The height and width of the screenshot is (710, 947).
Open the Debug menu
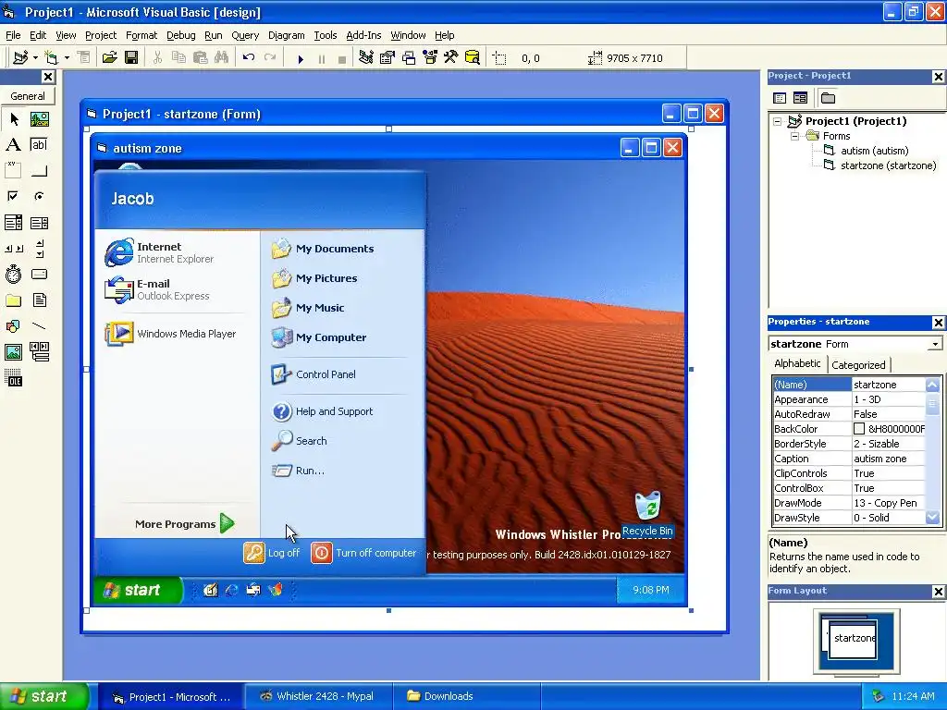(x=180, y=35)
